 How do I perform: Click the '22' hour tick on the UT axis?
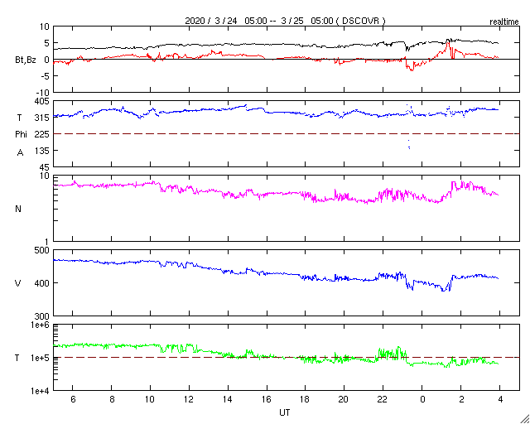(x=383, y=400)
